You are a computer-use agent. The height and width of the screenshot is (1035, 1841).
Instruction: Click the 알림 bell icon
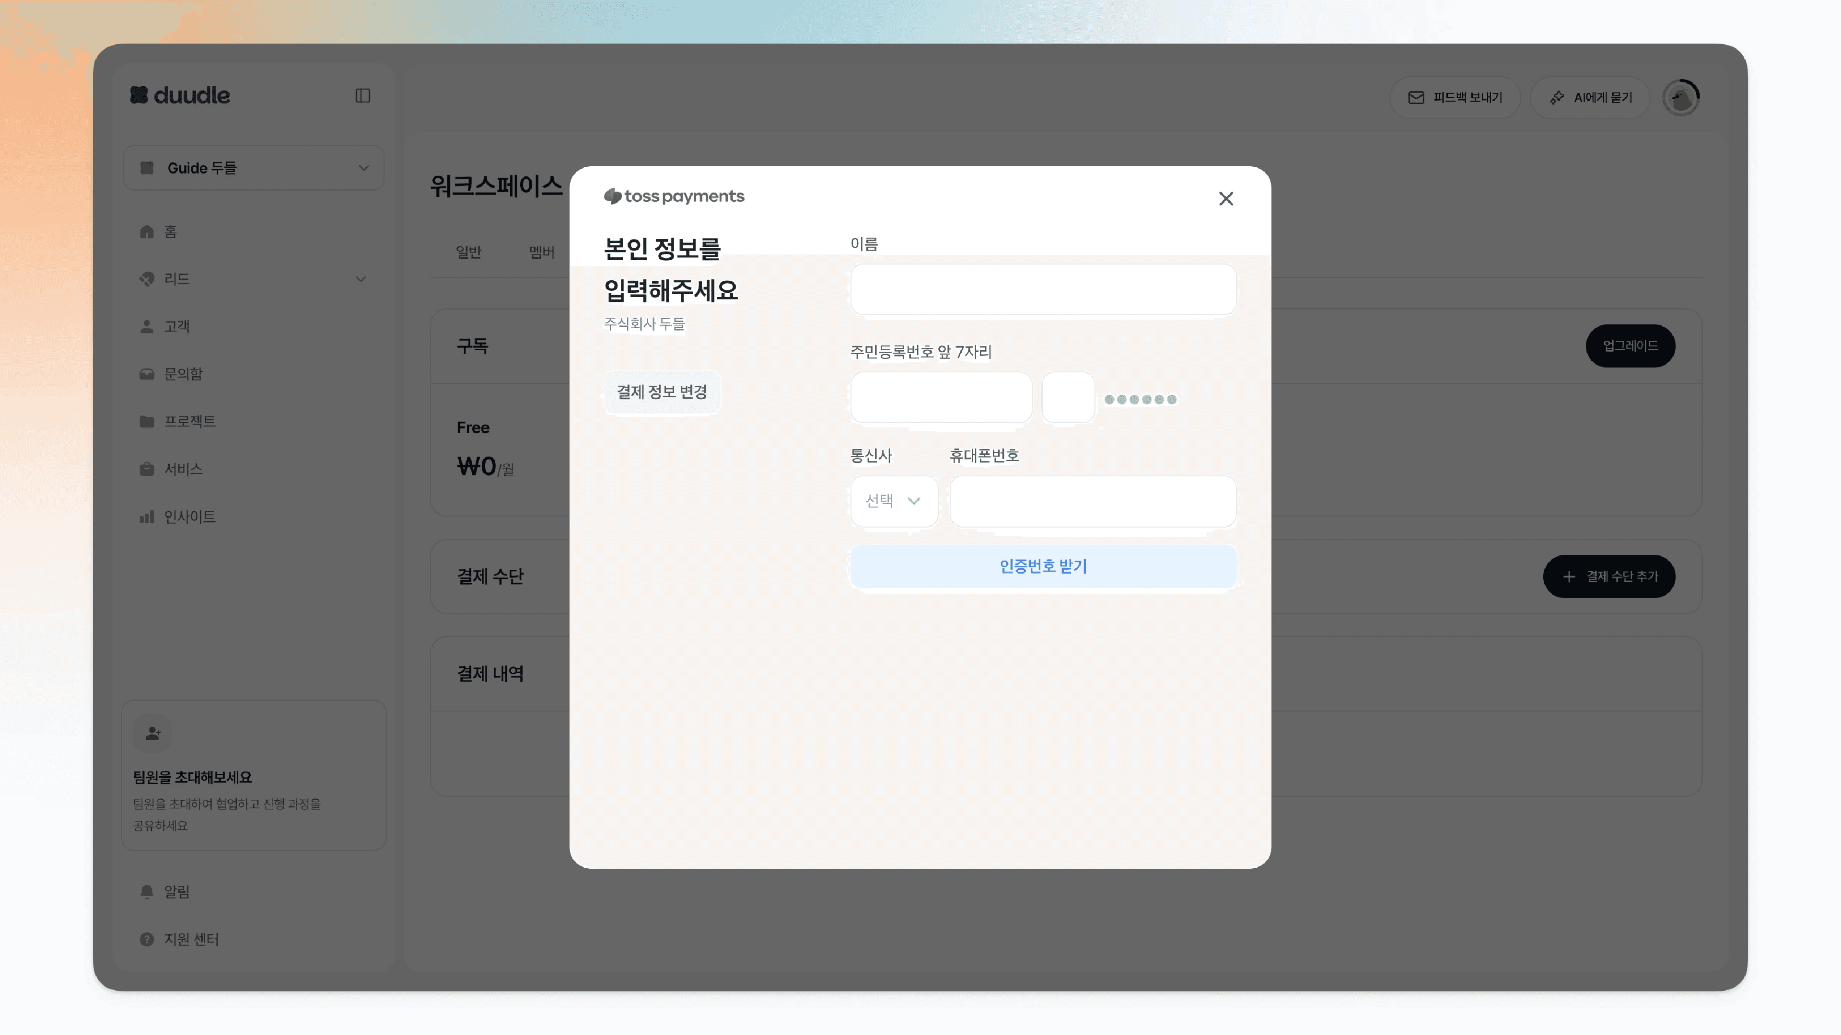(x=147, y=891)
